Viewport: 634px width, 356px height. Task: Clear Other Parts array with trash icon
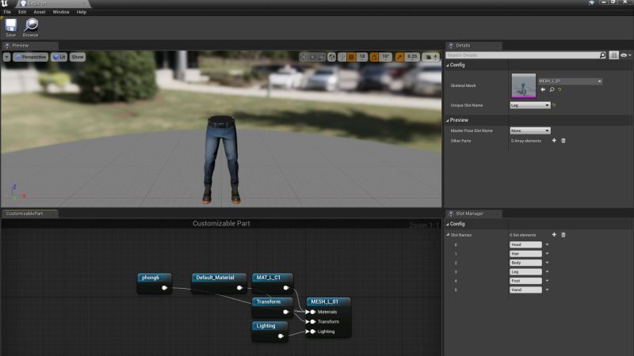563,141
